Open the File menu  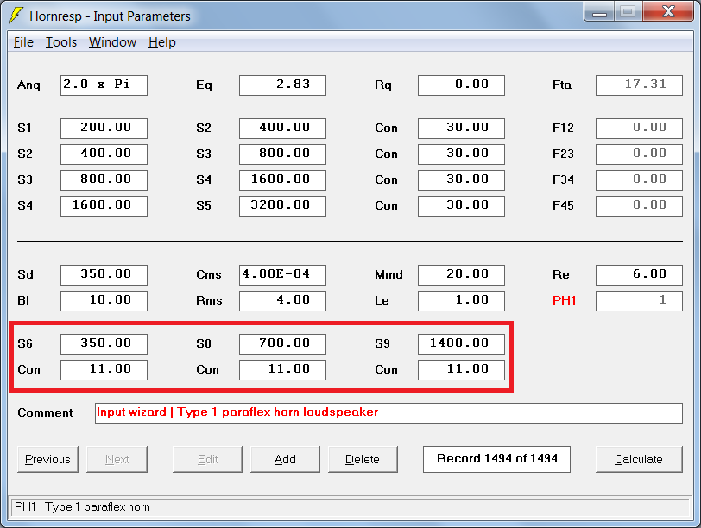23,42
